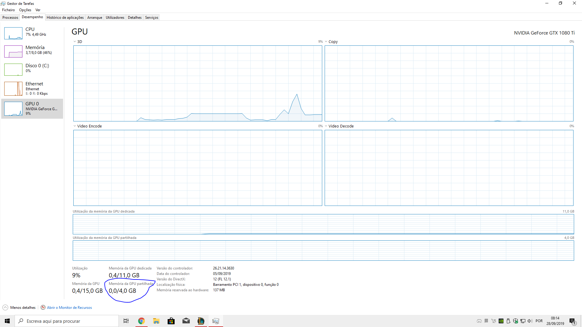
Task: Click the 137 MB reserved memory value
Action: point(219,290)
